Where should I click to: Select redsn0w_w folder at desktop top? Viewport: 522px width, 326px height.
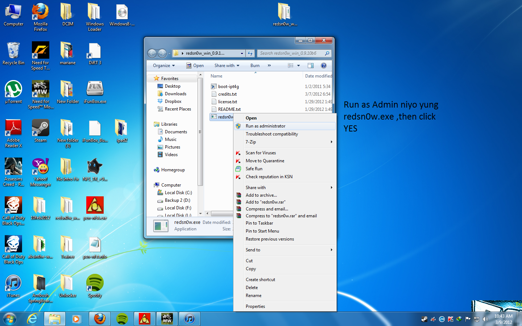(x=285, y=14)
